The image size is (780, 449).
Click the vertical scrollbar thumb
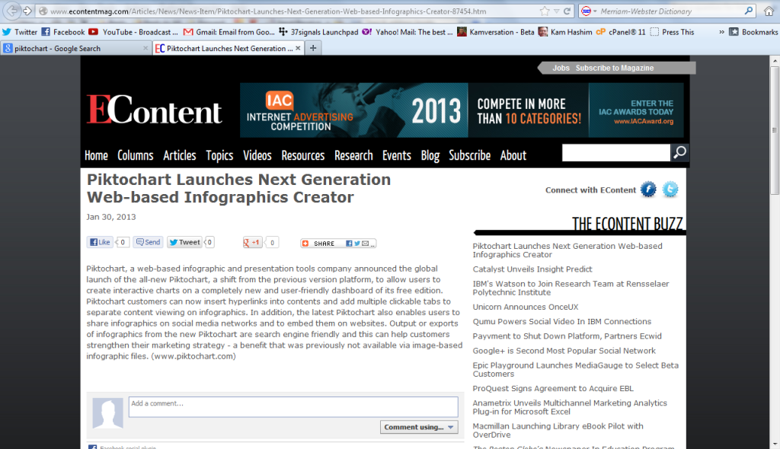coord(775,130)
